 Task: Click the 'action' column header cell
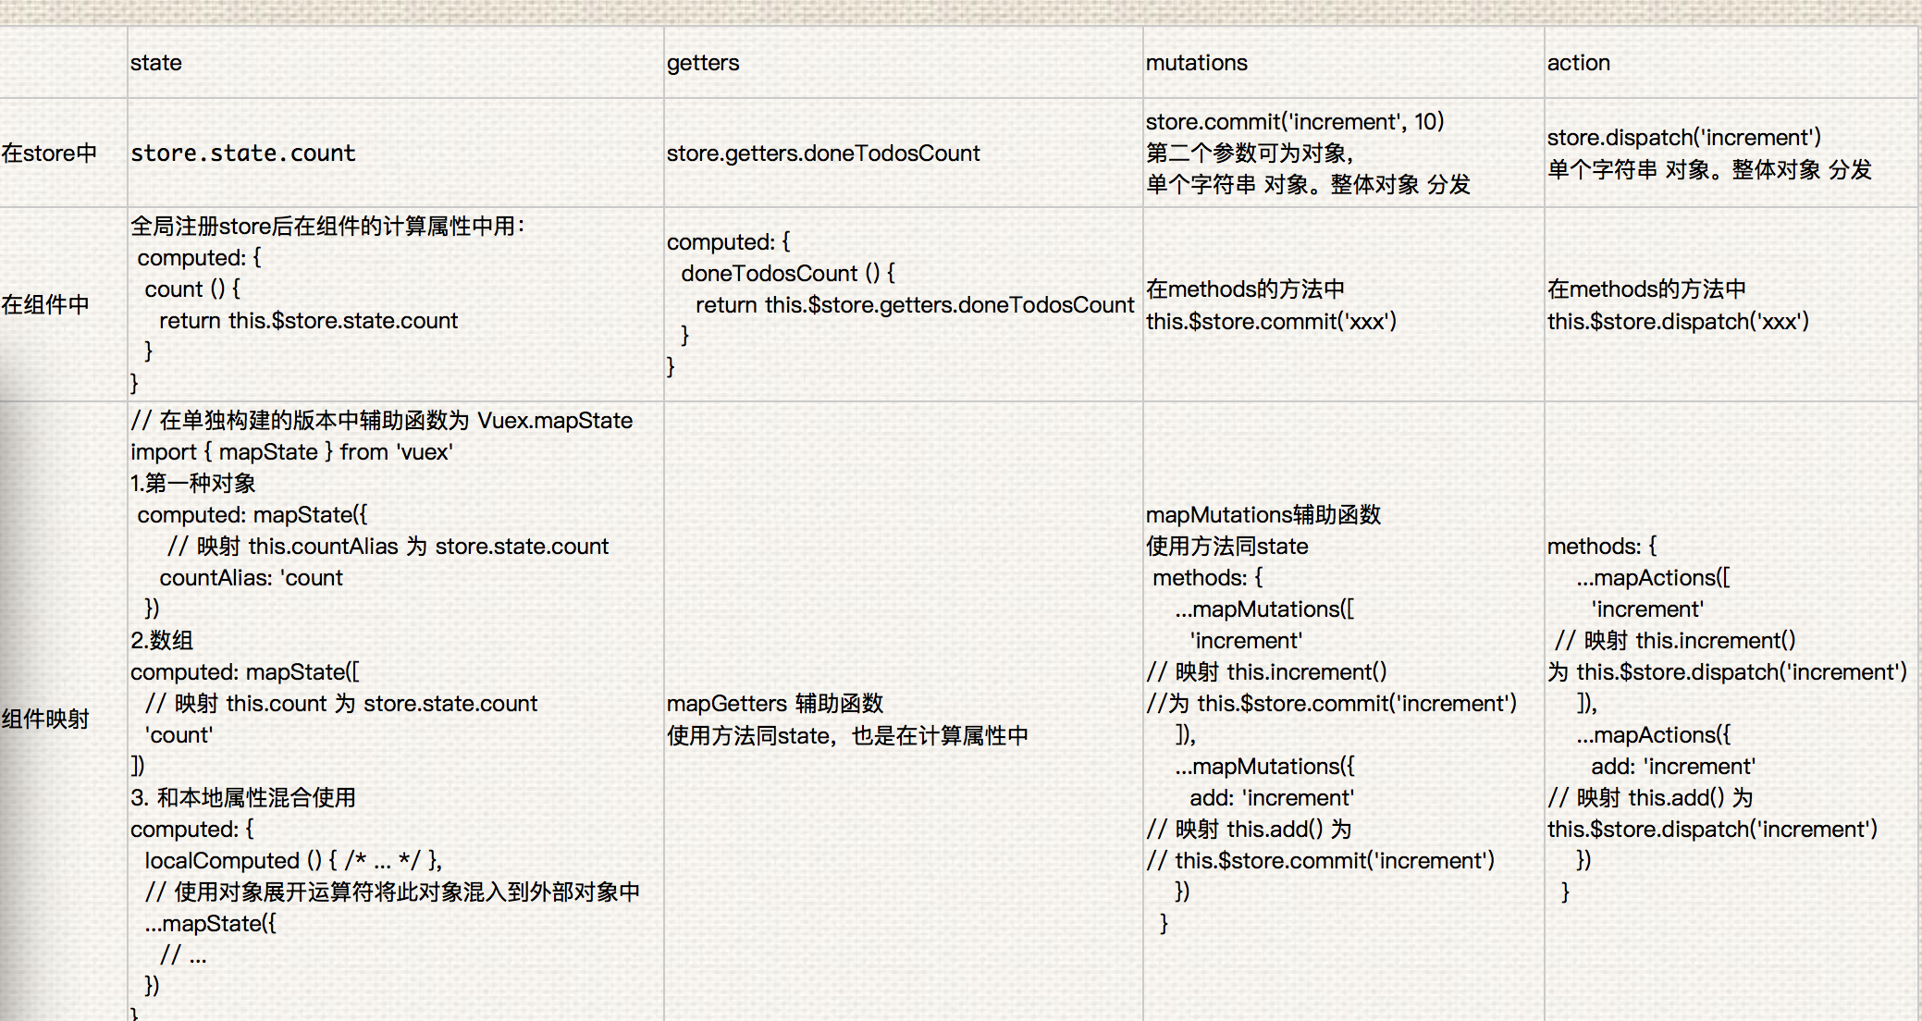[1730, 63]
